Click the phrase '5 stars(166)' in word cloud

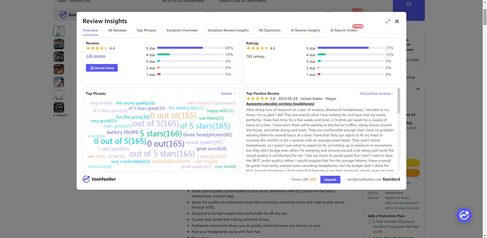(x=161, y=134)
